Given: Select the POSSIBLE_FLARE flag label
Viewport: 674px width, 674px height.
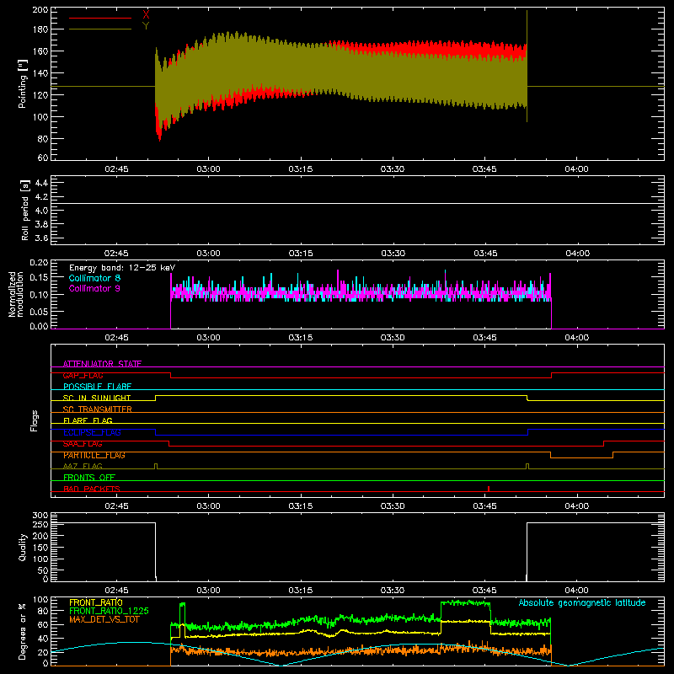Looking at the screenshot, I should tap(97, 387).
